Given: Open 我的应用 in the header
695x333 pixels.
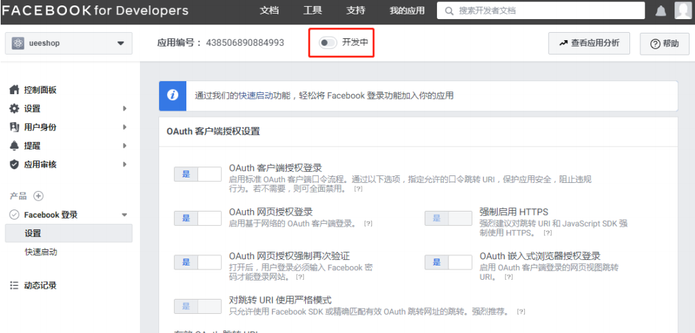Looking at the screenshot, I should click(x=407, y=11).
